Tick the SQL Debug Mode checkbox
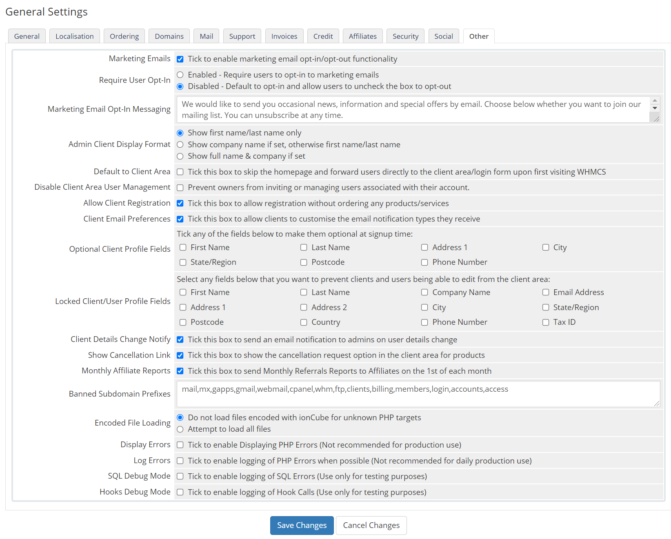 coord(180,477)
